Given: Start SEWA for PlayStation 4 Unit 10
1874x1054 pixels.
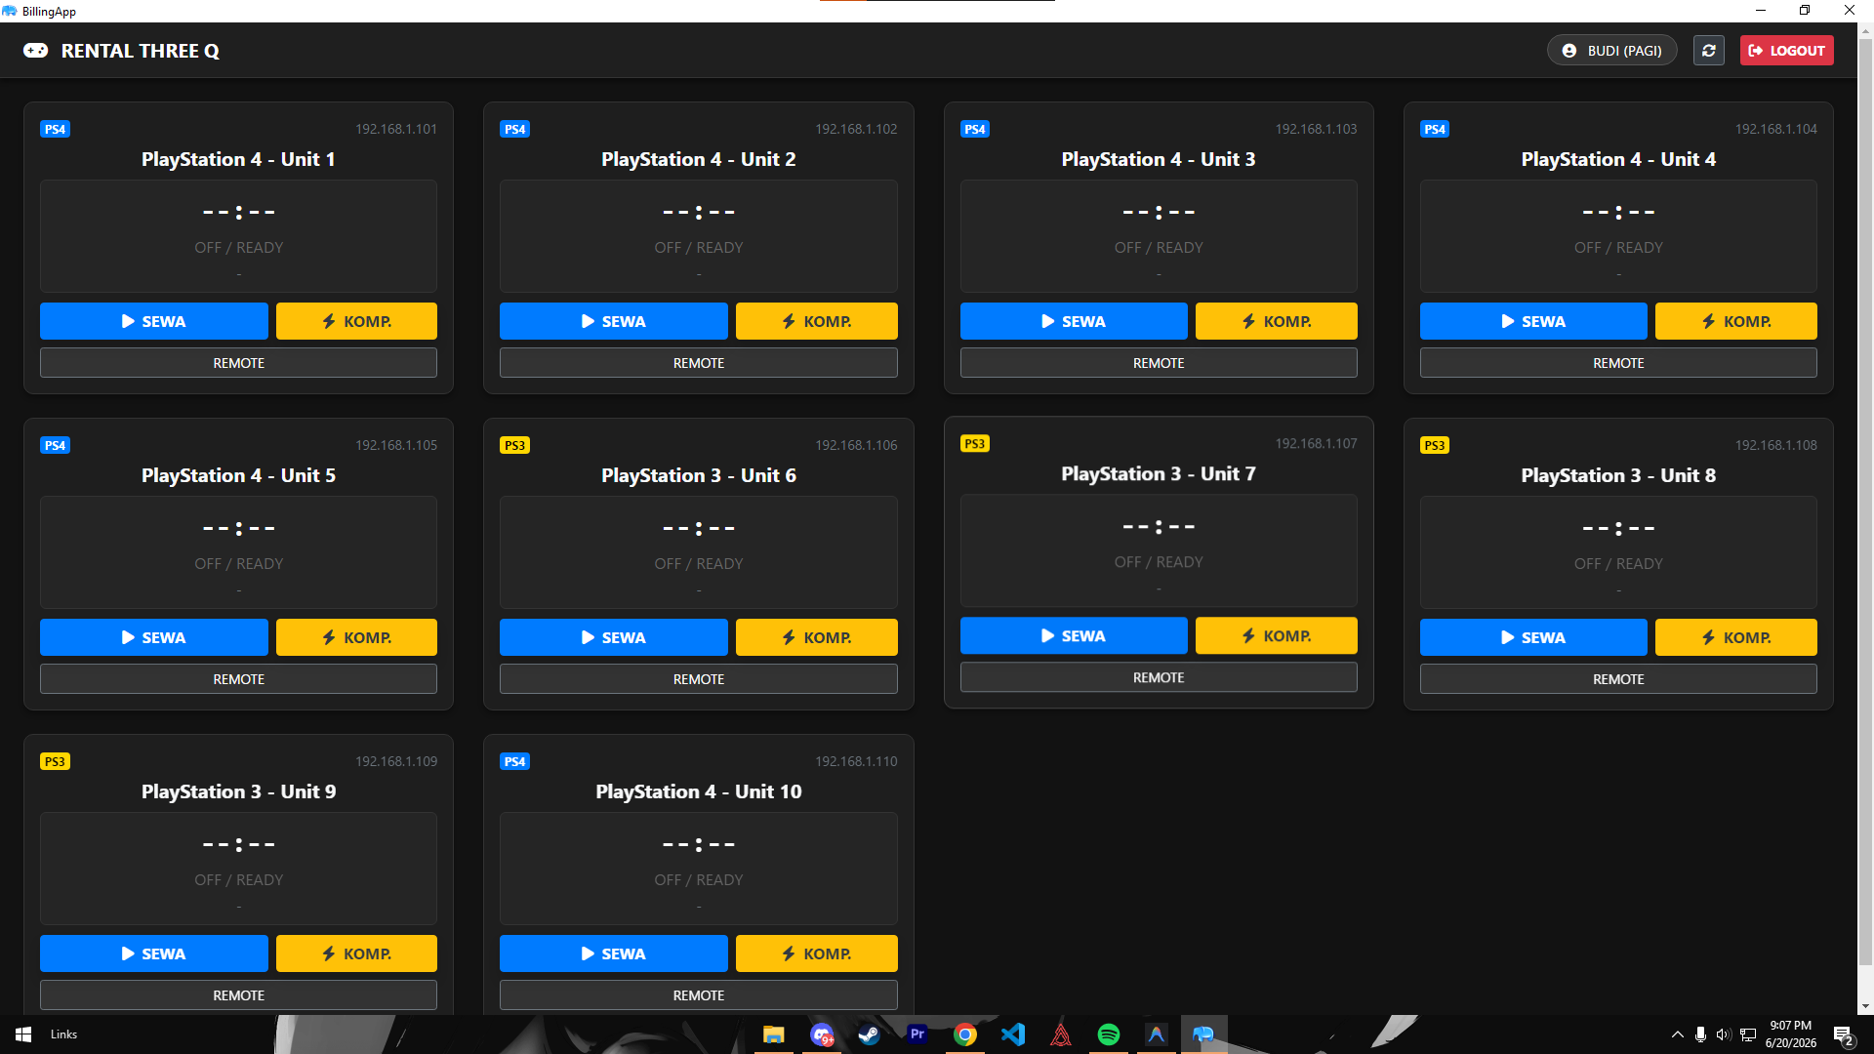Looking at the screenshot, I should (614, 953).
